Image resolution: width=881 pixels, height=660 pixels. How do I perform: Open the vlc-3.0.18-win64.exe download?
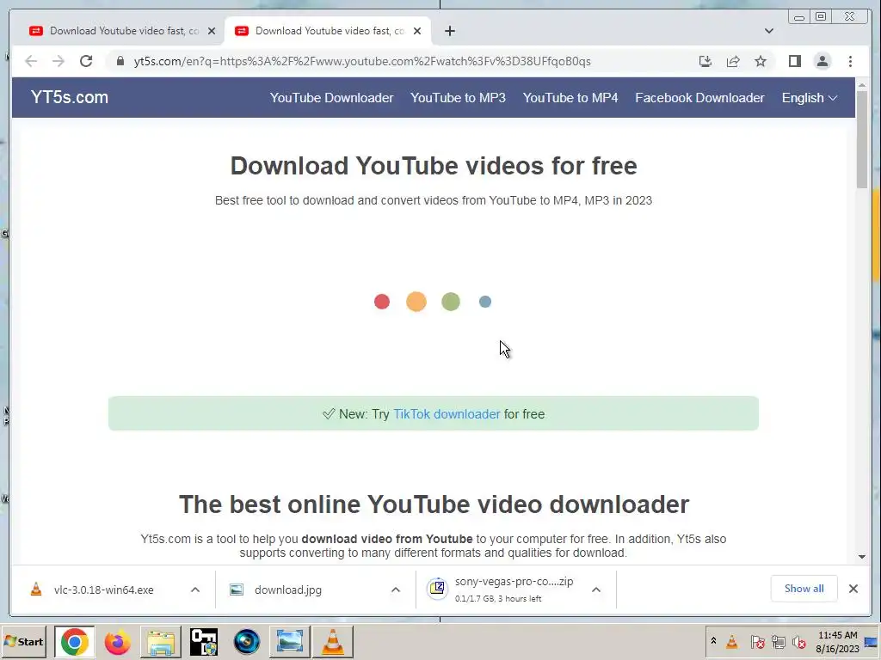pyautogui.click(x=103, y=590)
